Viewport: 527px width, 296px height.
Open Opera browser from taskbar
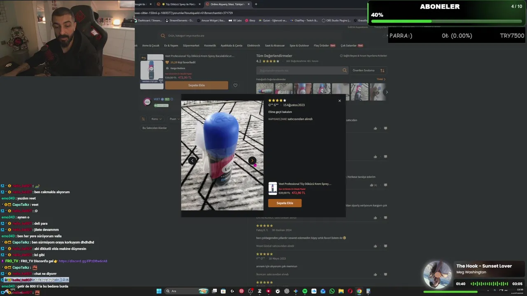point(350,291)
